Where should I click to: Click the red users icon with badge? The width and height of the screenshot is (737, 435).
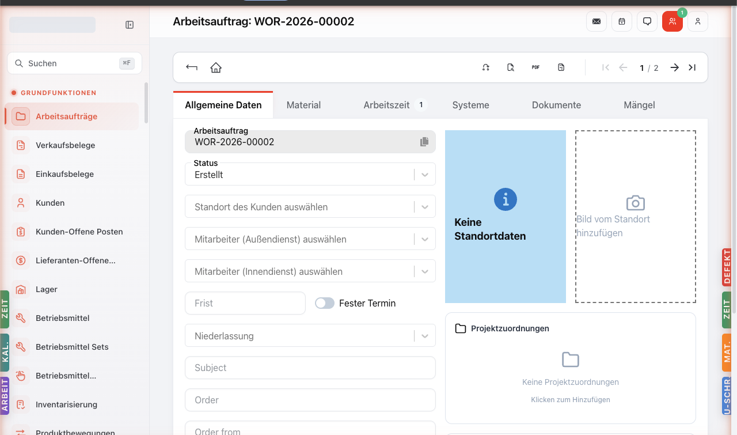point(673,21)
